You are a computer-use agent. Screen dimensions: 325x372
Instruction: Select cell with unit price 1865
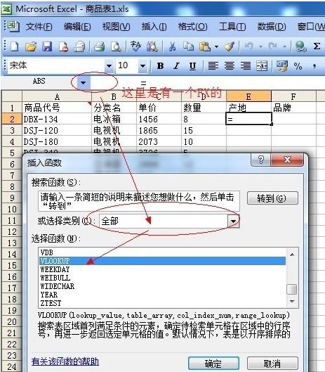point(159,130)
